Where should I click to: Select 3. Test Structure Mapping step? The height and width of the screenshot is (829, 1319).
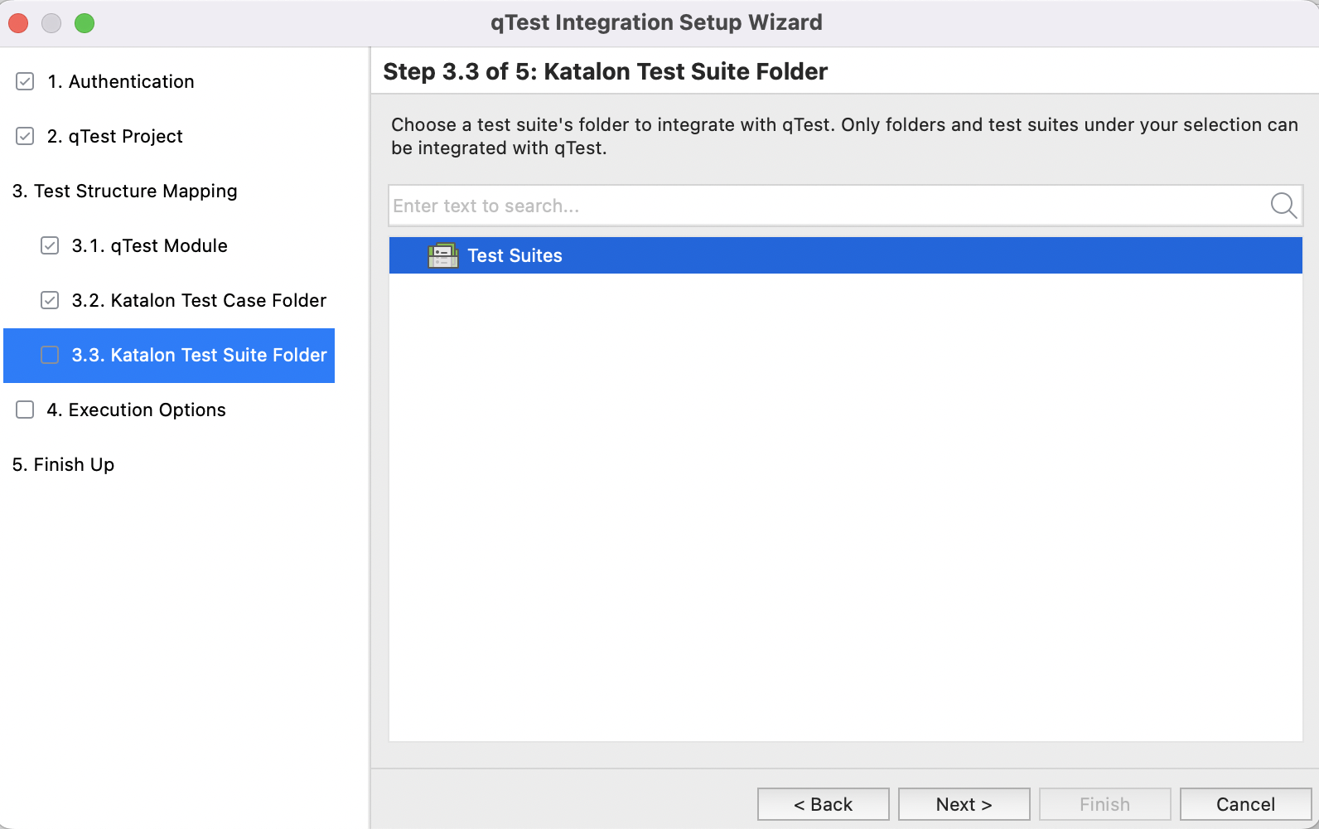coord(125,191)
